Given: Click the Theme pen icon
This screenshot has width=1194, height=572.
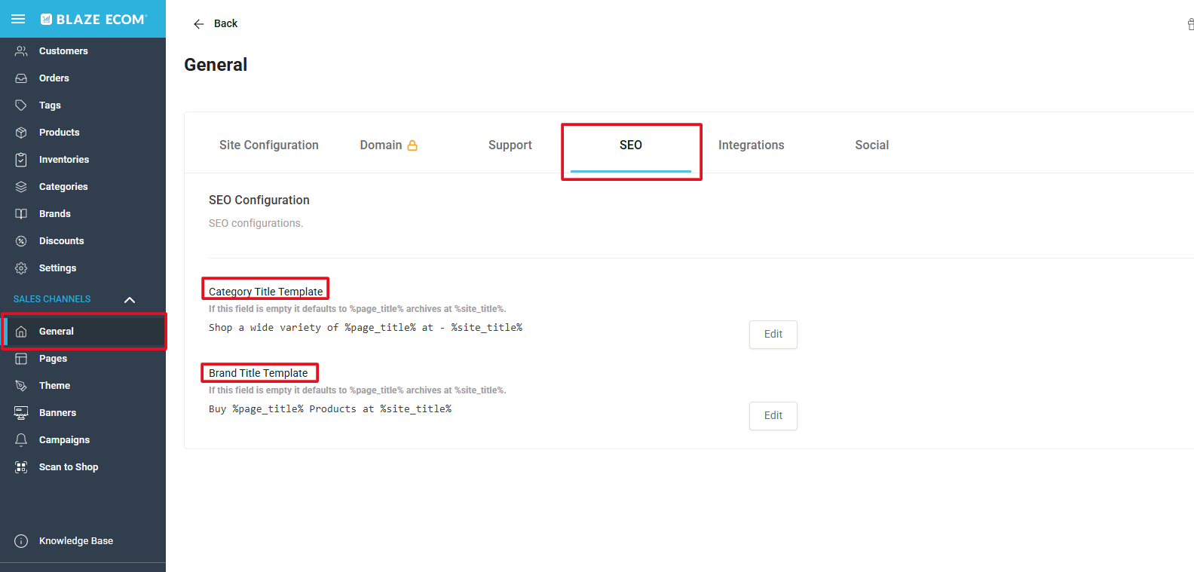Looking at the screenshot, I should tap(21, 386).
